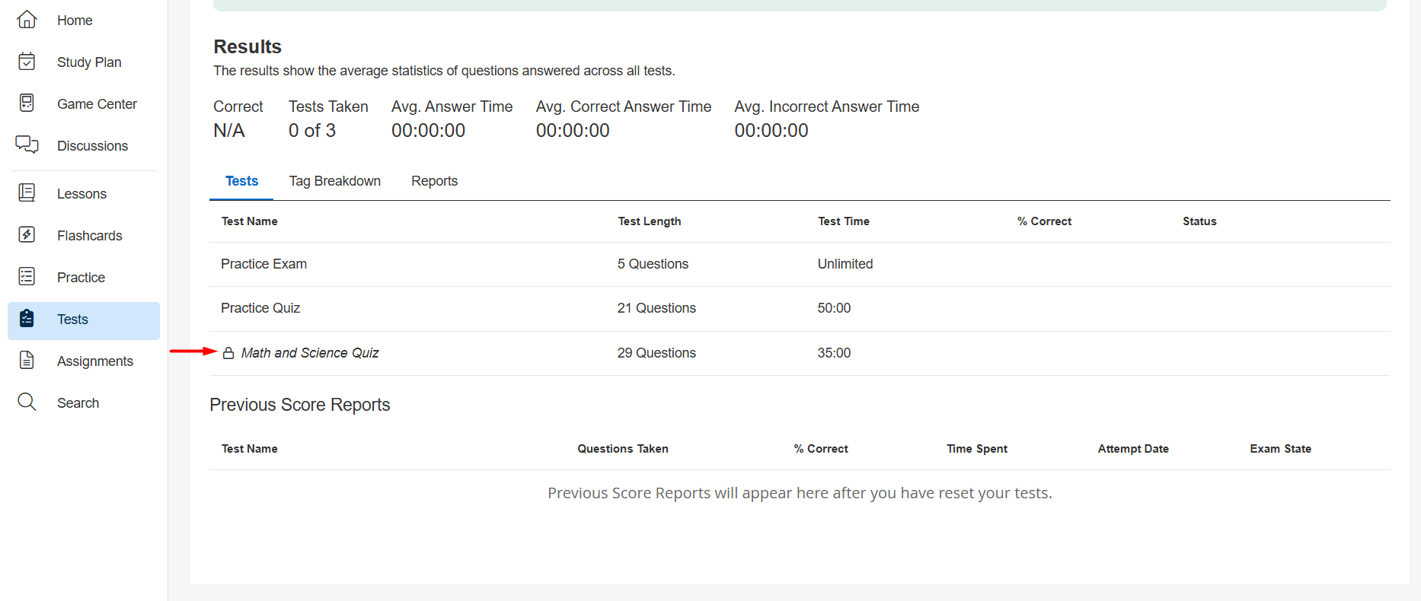Click the Practice checklist icon
The height and width of the screenshot is (601, 1421).
point(27,277)
